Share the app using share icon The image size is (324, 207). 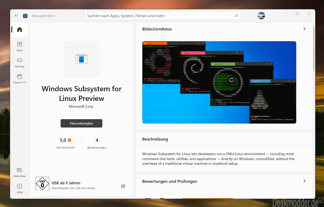click(123, 186)
